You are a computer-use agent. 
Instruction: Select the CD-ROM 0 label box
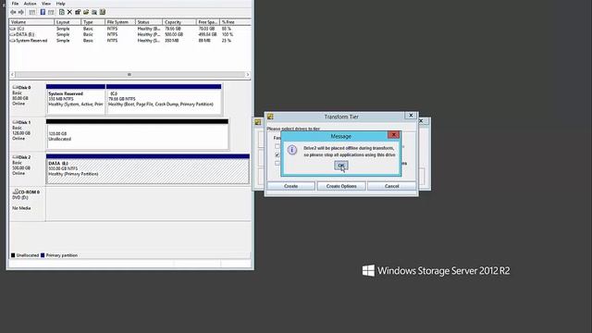(28, 203)
